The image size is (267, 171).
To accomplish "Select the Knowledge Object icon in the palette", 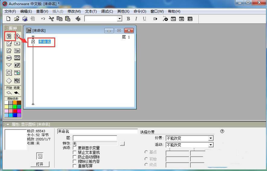I will [17, 81].
